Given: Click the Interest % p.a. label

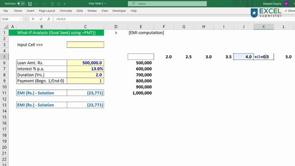Looking at the screenshot, I should [31, 69].
